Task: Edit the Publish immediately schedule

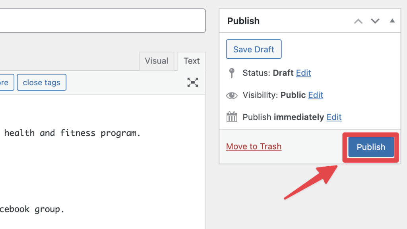Action: tap(334, 117)
